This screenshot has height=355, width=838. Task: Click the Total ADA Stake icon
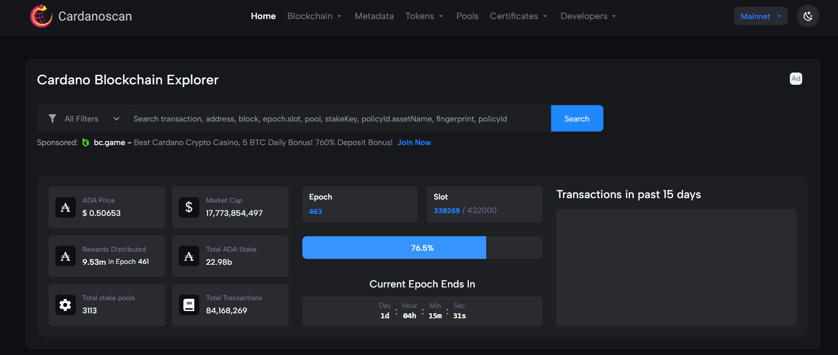click(189, 256)
